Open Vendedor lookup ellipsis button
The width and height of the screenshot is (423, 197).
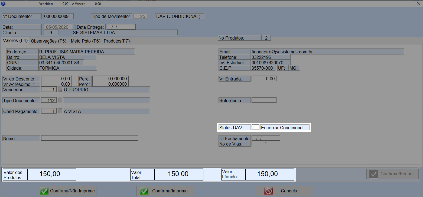[60, 90]
